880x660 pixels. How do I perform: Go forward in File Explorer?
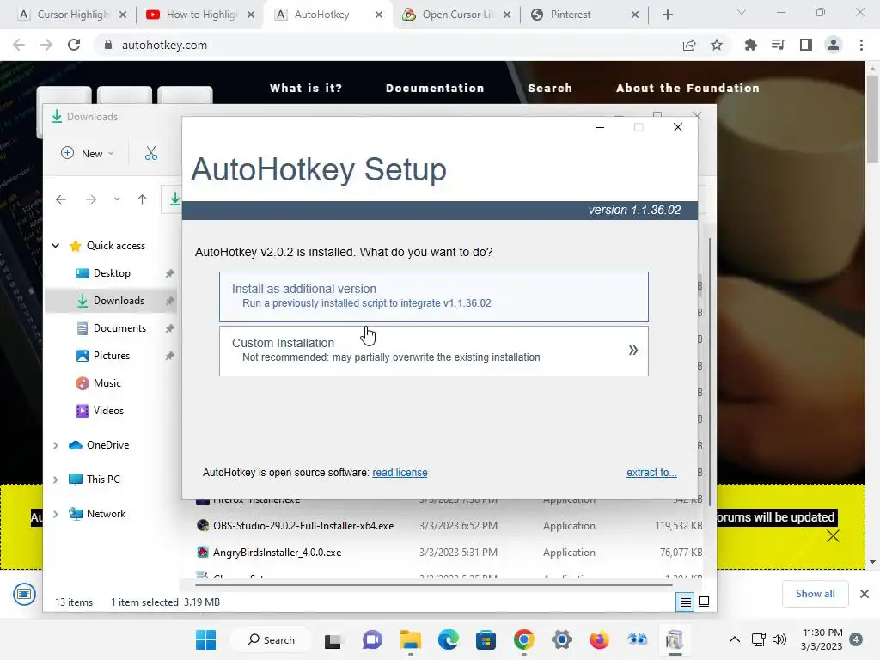[x=91, y=199]
